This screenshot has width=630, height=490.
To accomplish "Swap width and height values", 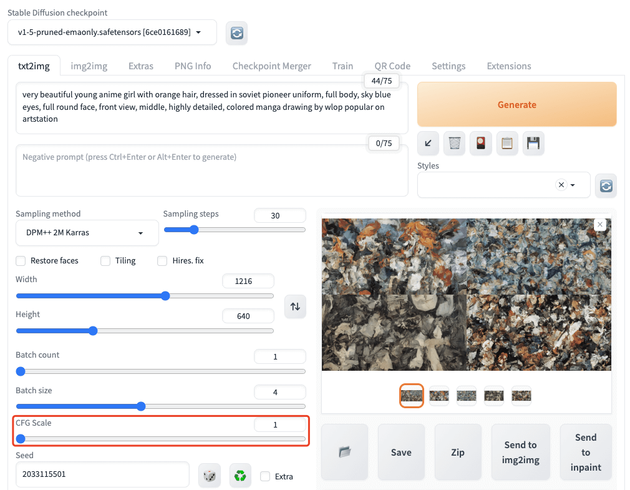I will [x=295, y=306].
